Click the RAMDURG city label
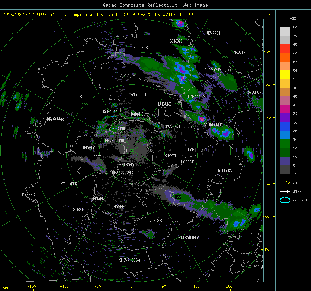Viewport: 311px width, 291px height. 110,112
